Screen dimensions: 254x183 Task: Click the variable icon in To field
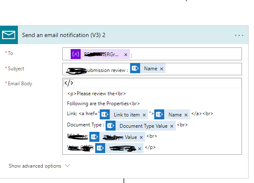(76, 54)
